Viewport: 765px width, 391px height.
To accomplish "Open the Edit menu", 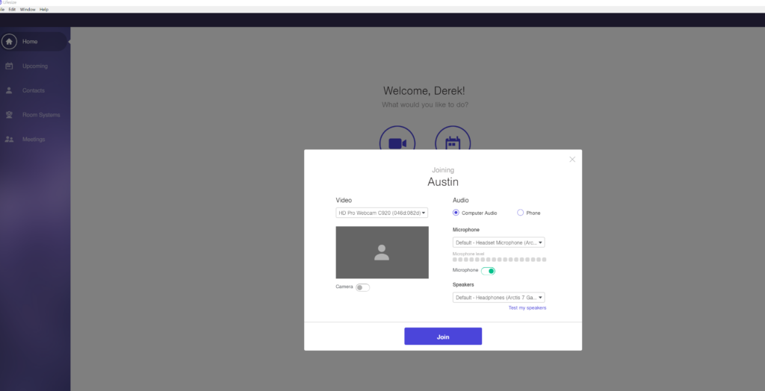I will (x=12, y=9).
